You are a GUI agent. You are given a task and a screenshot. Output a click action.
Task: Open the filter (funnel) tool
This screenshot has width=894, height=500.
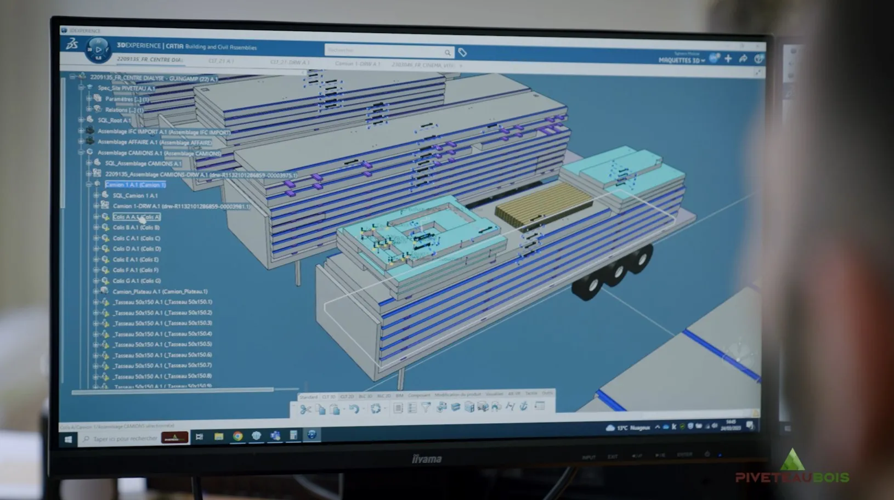(426, 407)
